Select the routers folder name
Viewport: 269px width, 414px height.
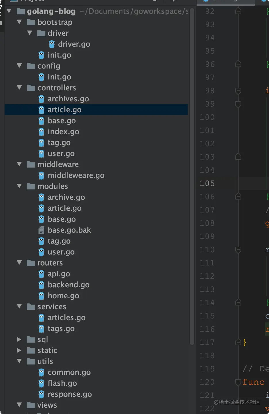(50, 263)
